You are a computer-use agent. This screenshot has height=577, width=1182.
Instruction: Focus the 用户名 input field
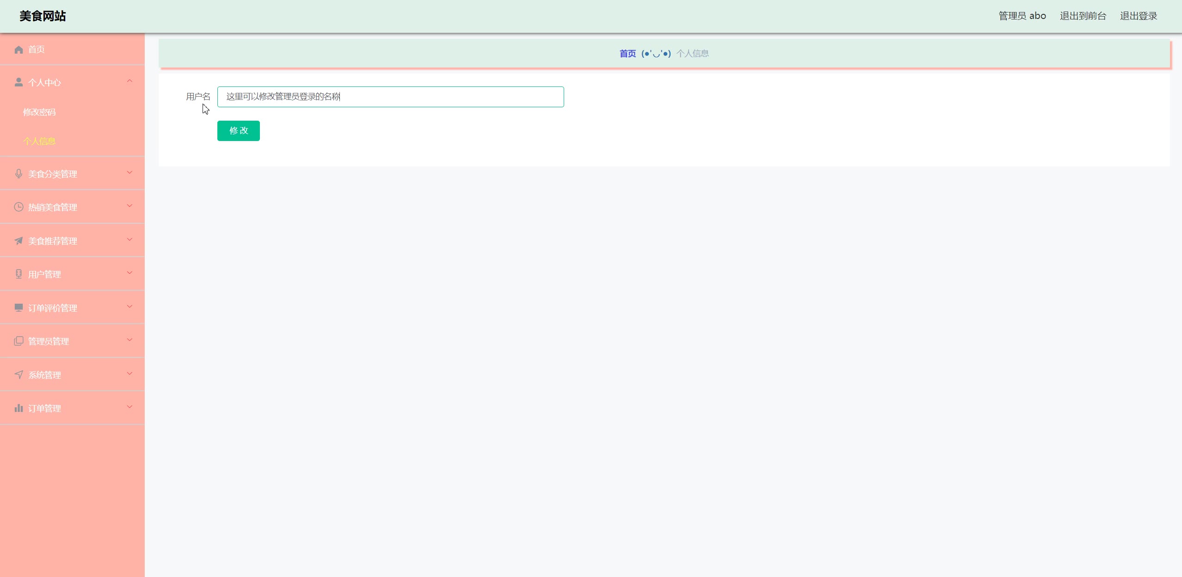(390, 97)
